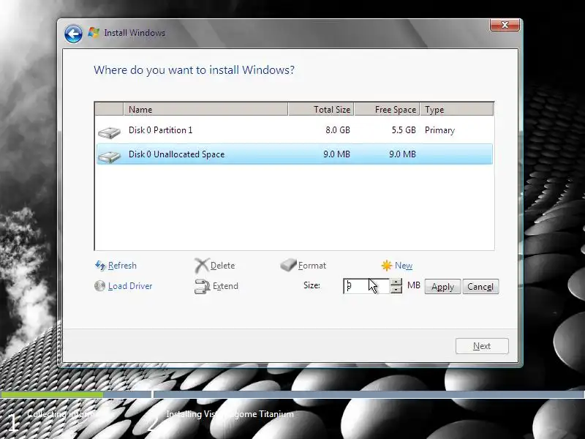Click the Format eraser icon

click(288, 265)
